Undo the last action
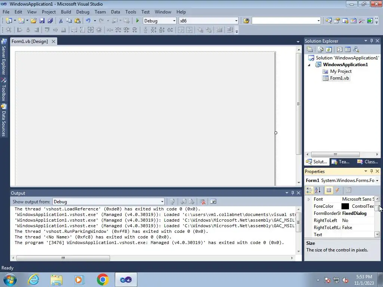Viewport: 383px width, 287px height. (88, 21)
